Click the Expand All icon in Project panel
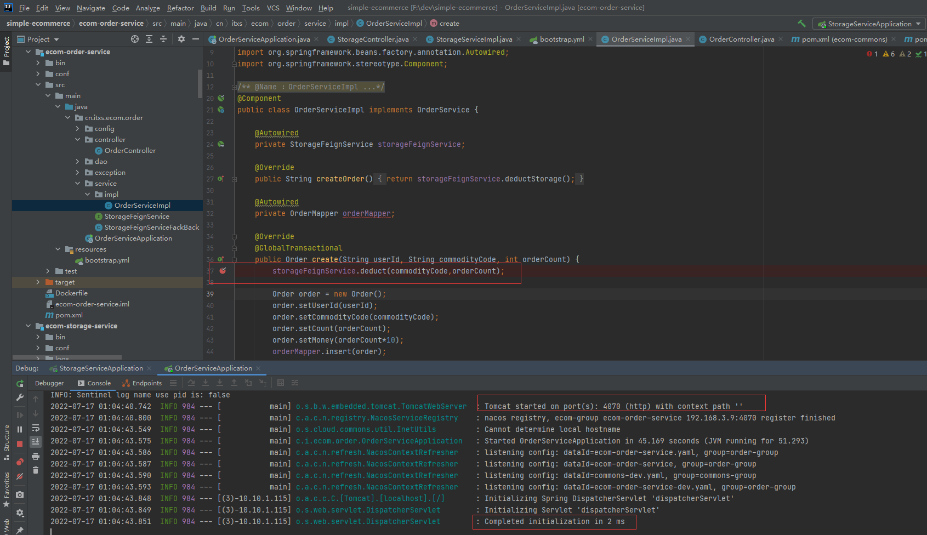 pos(149,39)
